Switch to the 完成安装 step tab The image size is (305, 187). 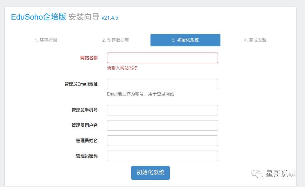(255, 40)
